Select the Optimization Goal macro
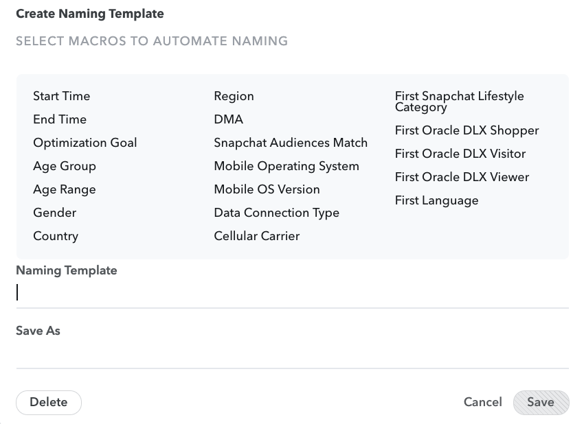Image resolution: width=584 pixels, height=424 pixels. coord(85,143)
